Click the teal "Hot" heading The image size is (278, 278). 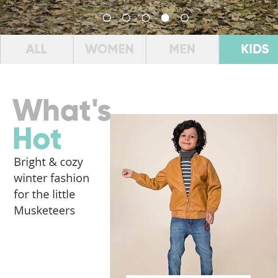tap(37, 138)
